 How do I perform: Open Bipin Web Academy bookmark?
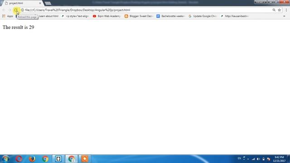pyautogui.click(x=107, y=16)
